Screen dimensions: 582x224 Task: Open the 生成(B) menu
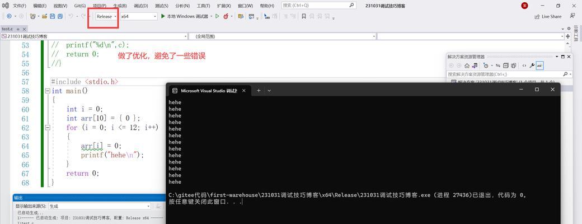coord(120,6)
